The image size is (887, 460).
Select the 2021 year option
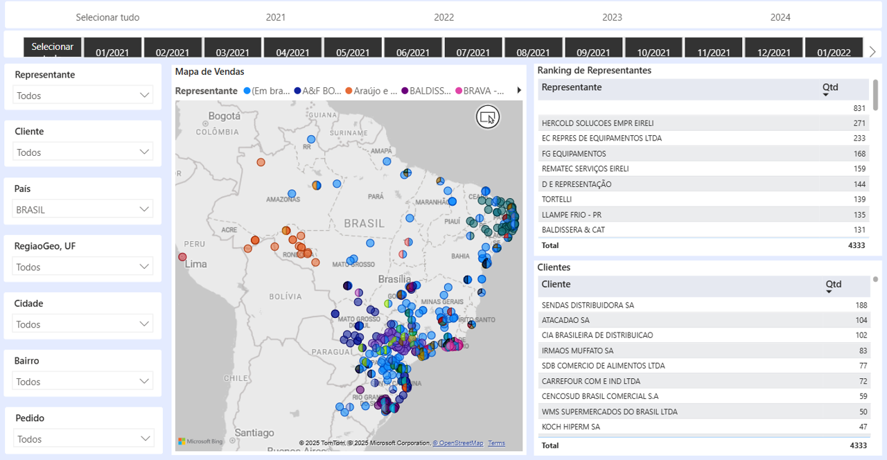click(275, 17)
